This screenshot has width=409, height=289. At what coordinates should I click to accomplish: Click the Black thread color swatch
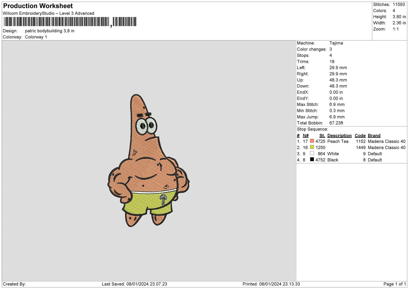312,159
